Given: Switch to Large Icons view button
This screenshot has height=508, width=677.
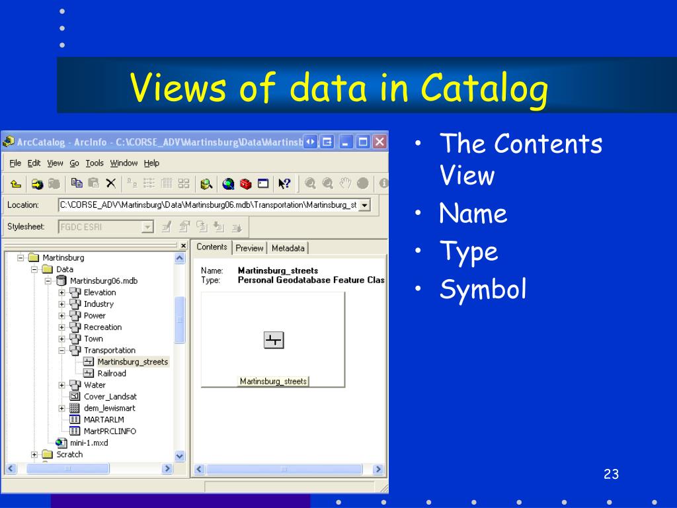Looking at the screenshot, I should pos(132,184).
